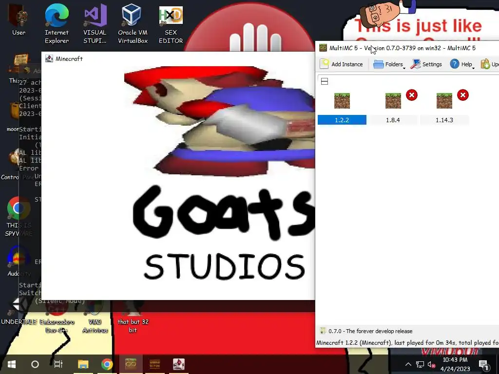Switch to Minecraft taskbar button

point(178,364)
